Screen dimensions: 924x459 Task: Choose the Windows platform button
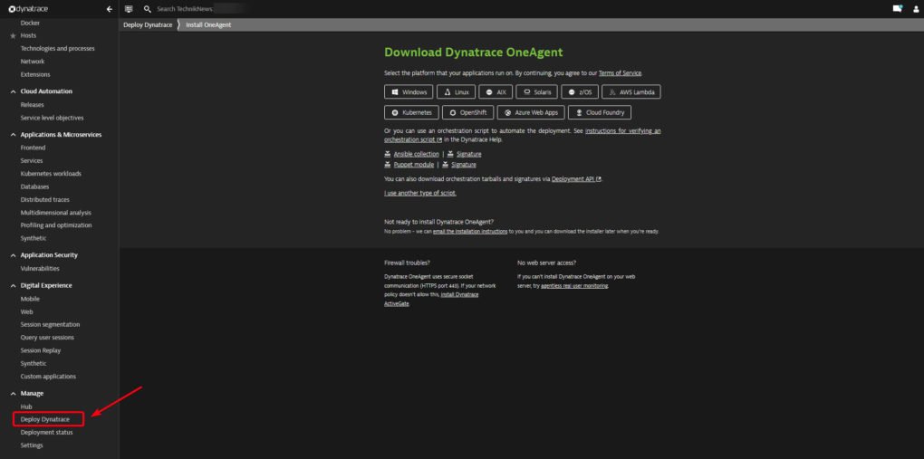(409, 91)
